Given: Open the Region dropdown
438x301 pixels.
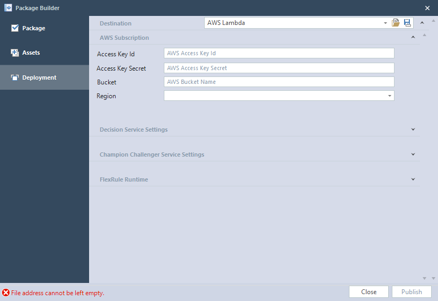Looking at the screenshot, I should click(279, 96).
